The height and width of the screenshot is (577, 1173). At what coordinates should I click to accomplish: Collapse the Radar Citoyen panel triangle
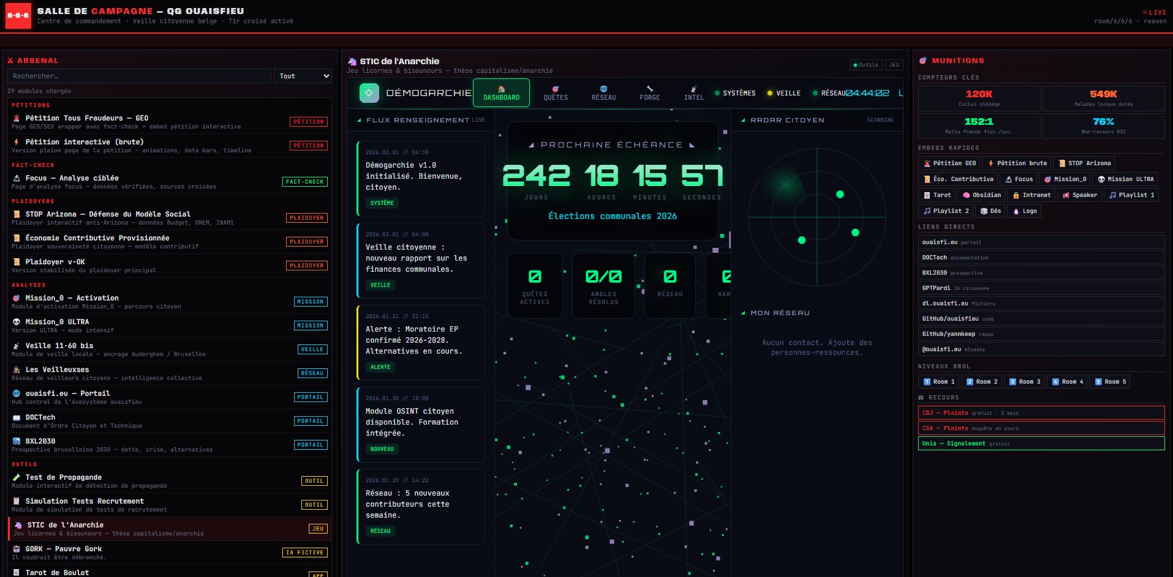pos(743,121)
